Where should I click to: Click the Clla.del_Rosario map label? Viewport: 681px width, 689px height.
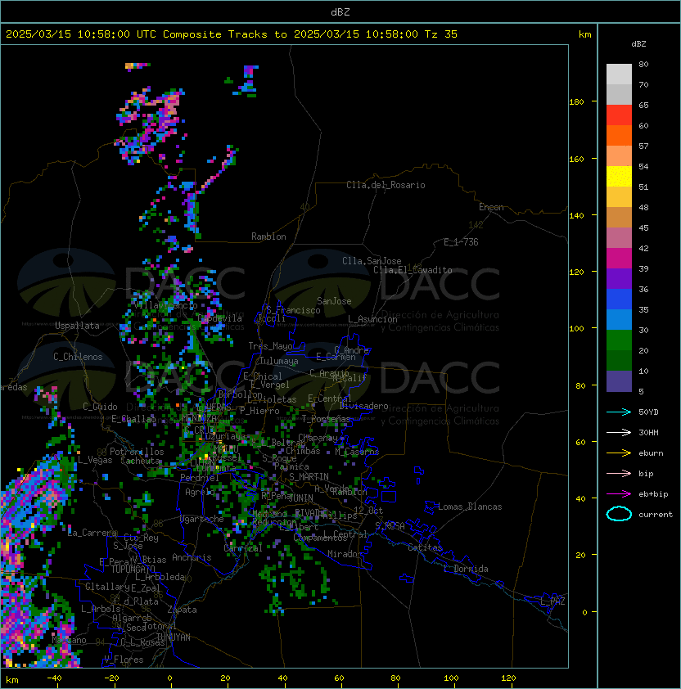click(386, 185)
